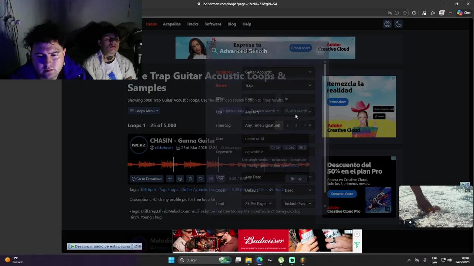
Task: Click the circle-dot icon on CHASIN loop
Action: 180,179
